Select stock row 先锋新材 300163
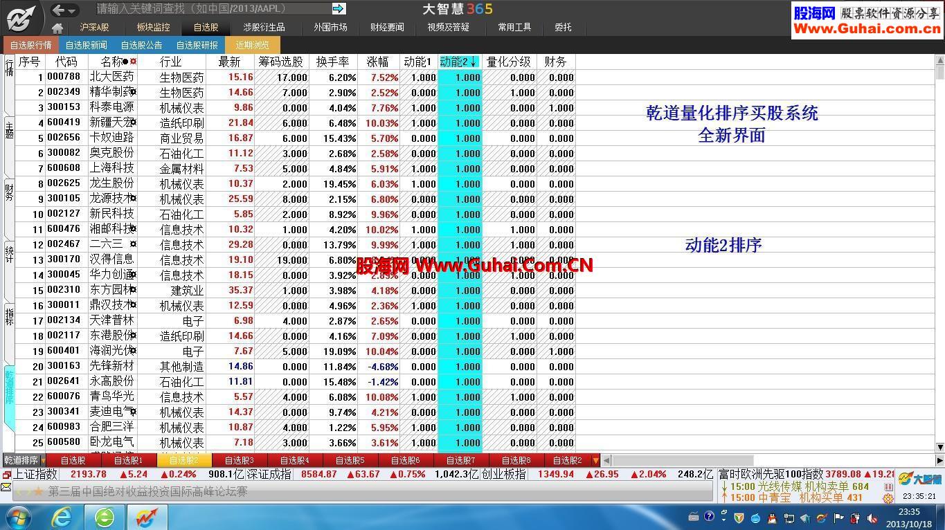Image resolution: width=945 pixels, height=530 pixels. click(x=296, y=366)
